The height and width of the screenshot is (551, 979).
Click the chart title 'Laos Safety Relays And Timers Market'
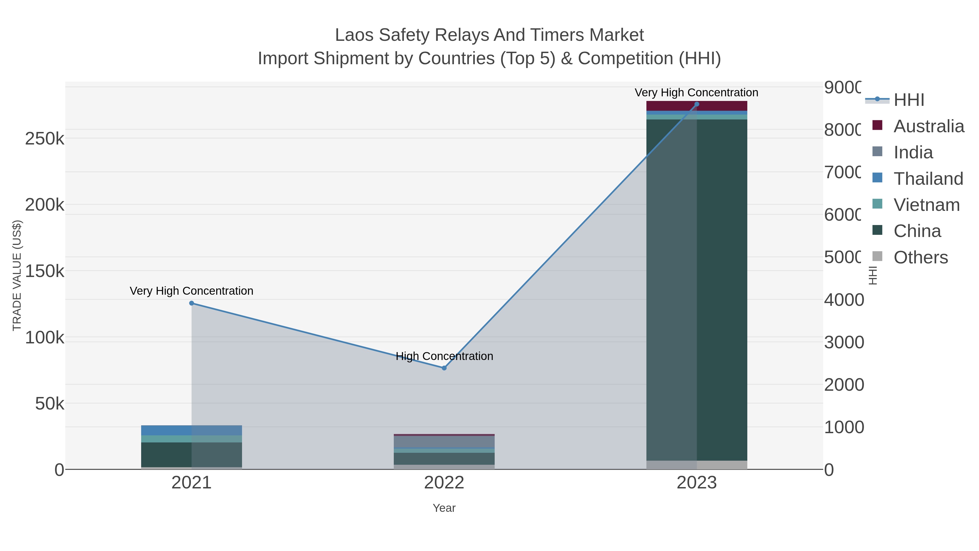489,35
